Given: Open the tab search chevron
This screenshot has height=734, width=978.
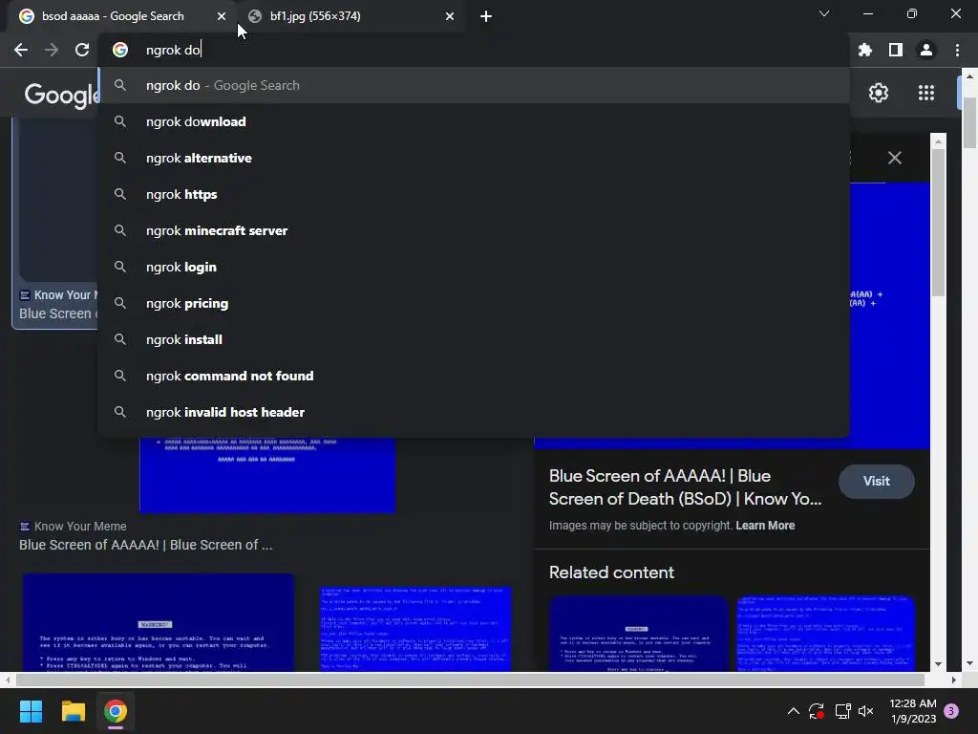Looking at the screenshot, I should (824, 13).
